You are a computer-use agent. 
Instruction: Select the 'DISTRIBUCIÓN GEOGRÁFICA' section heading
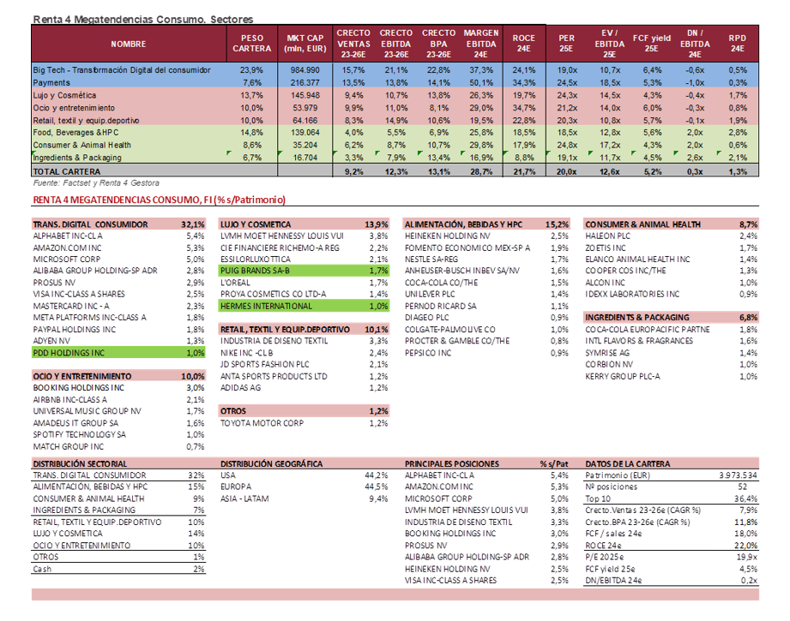(x=271, y=464)
